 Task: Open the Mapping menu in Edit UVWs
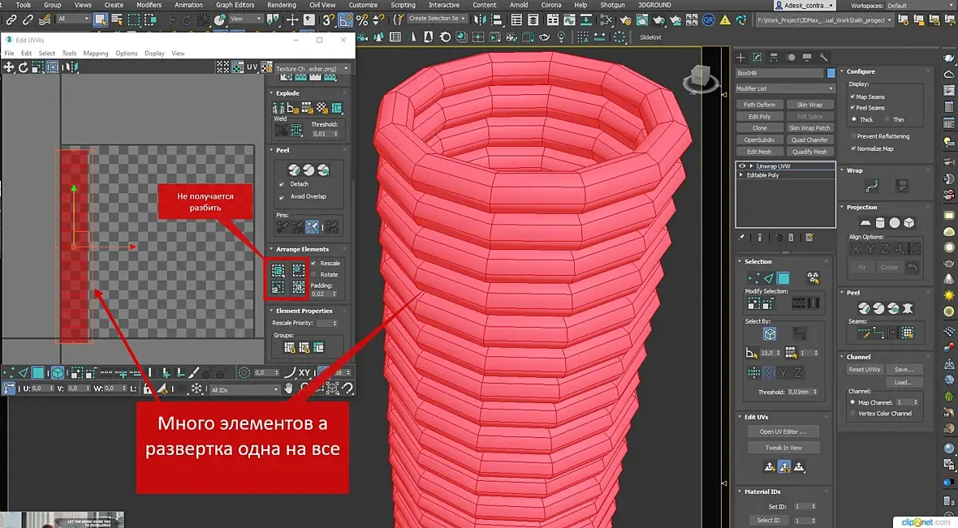(96, 54)
